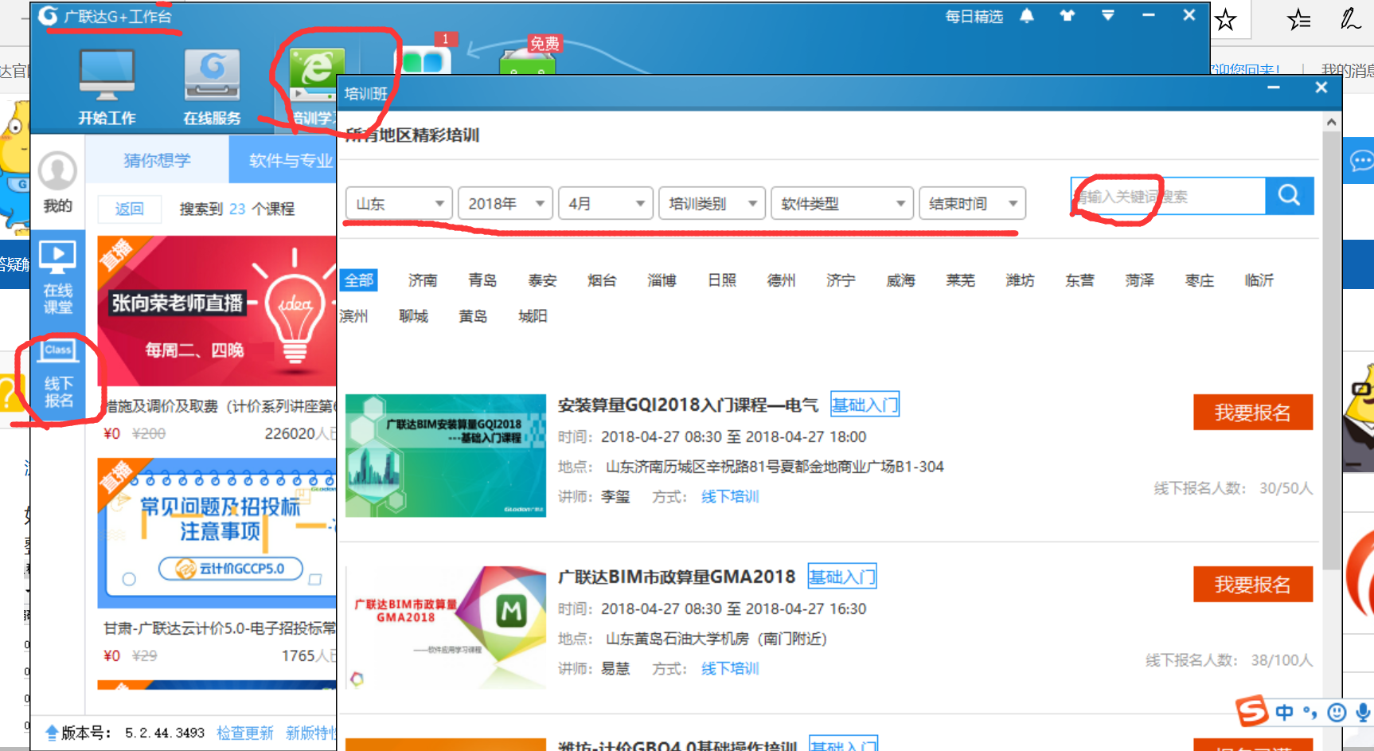Viewport: 1374px width, 751px height.
Task: Click the 基础入门 tag on GMA2018 course
Action: point(842,577)
